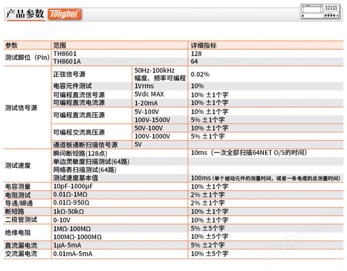Select the 可编程交流高压源 cell
Image resolution: width=347 pixels, height=271 pixels.
tap(79, 132)
